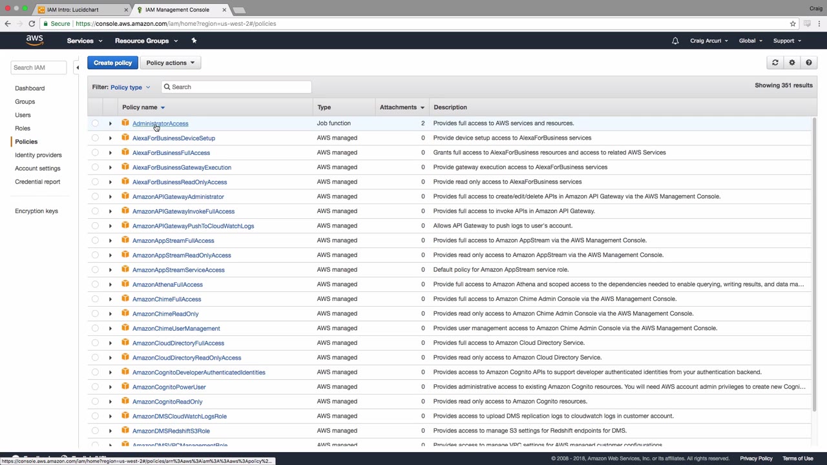Click the AlexaForBusinessDeviceSetup policy box icon

125,138
